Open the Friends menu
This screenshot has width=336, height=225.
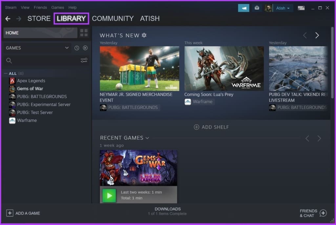point(40,8)
